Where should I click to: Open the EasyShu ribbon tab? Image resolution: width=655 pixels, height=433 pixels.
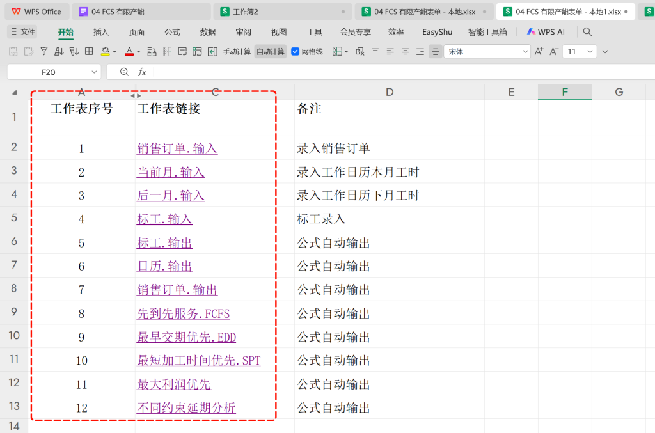[x=437, y=32]
